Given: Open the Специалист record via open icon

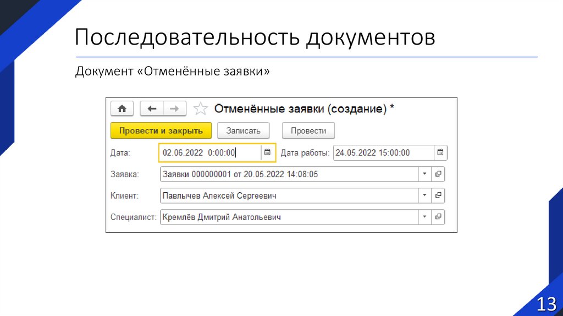Looking at the screenshot, I should point(438,217).
